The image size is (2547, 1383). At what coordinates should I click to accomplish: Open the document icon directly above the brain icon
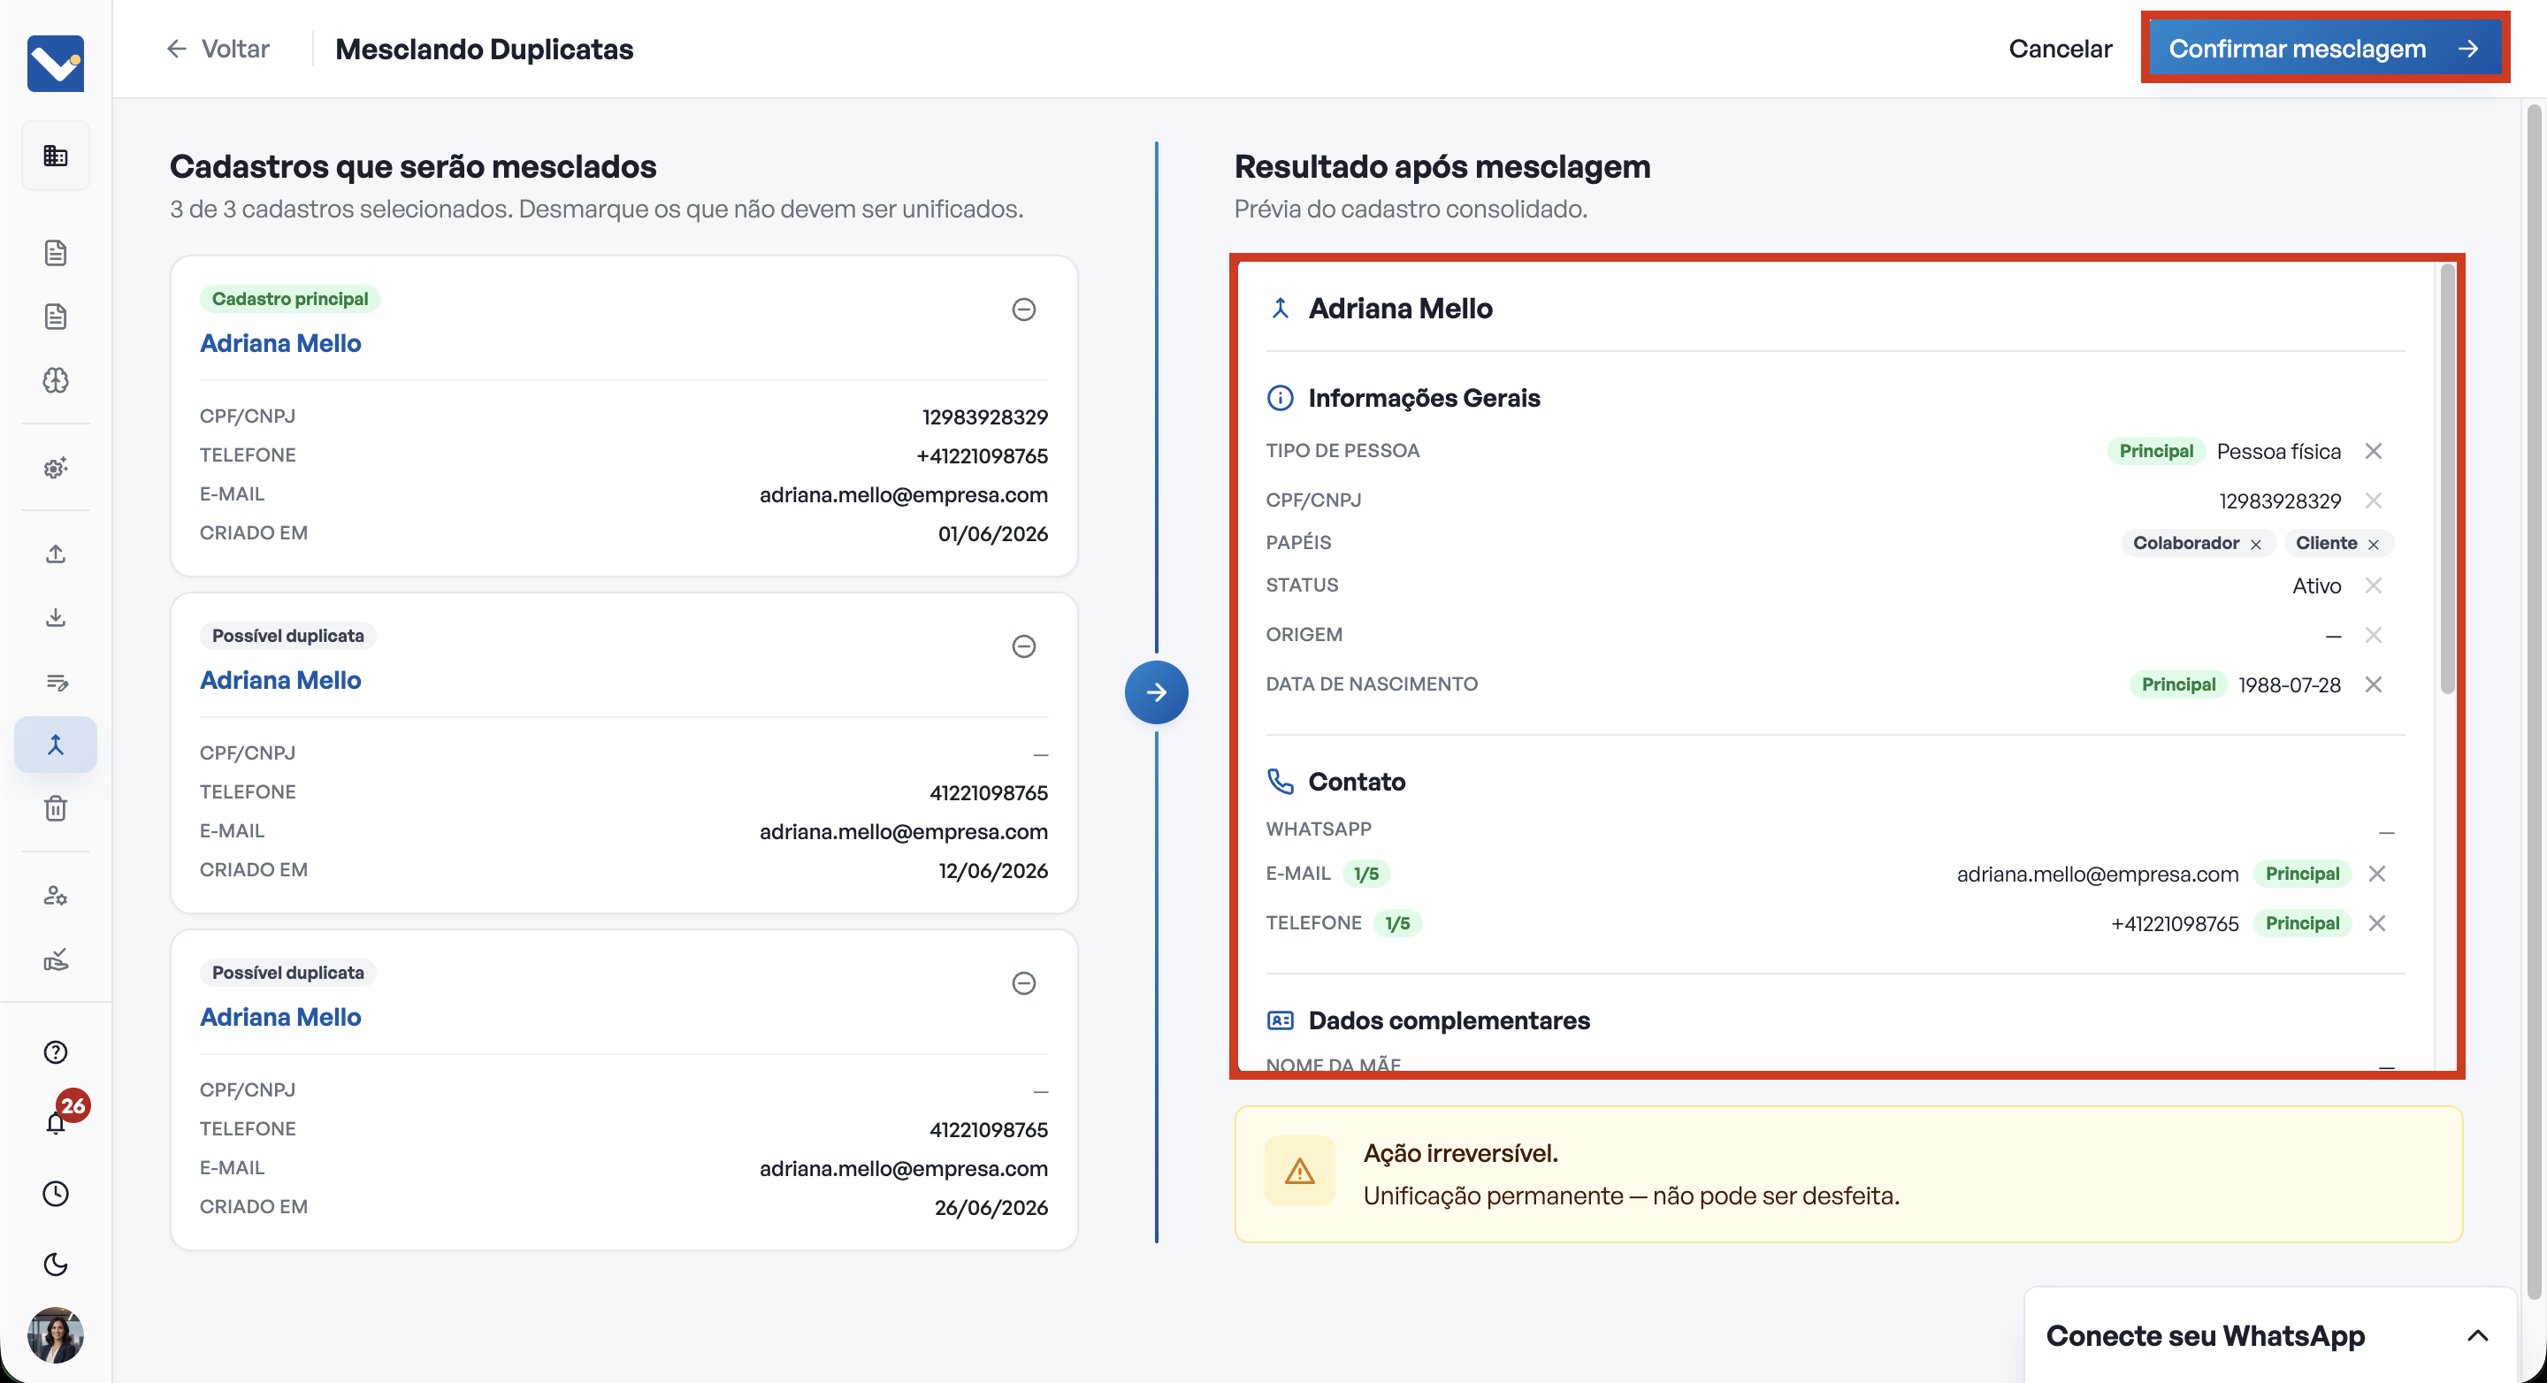click(x=56, y=317)
